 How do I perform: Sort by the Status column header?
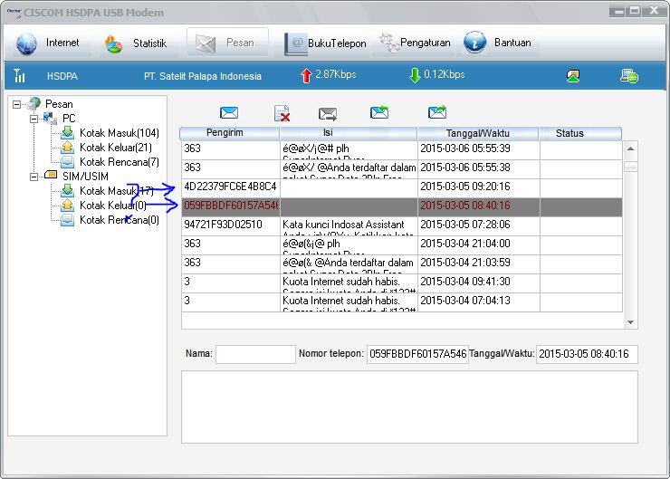coord(579,133)
